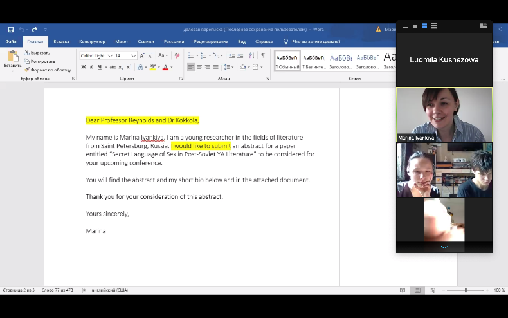Click the bulleted list icon
This screenshot has height=318, width=508.
point(191,55)
